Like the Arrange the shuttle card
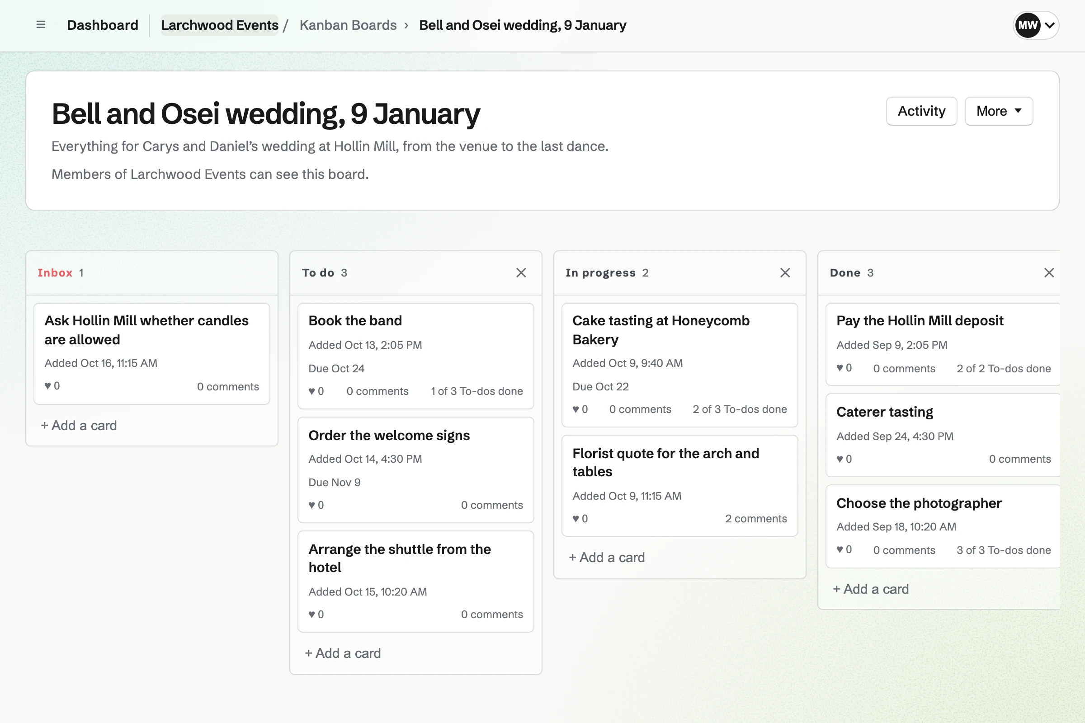1085x723 pixels. pyautogui.click(x=316, y=614)
